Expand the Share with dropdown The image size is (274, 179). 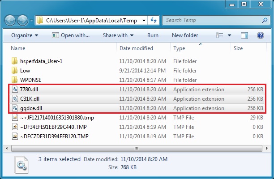(x=118, y=35)
